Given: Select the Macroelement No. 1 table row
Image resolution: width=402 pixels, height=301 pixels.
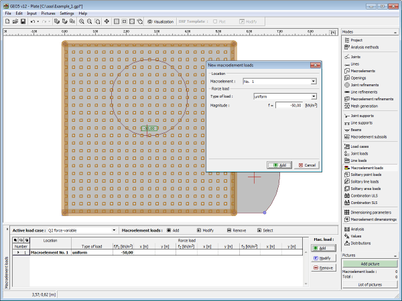Looking at the screenshot, I should pos(50,252).
